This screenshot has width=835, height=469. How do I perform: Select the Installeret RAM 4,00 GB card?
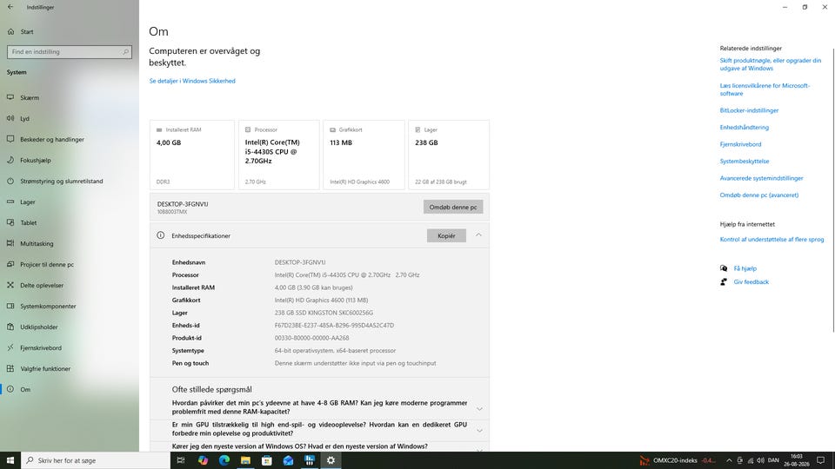(x=192, y=155)
